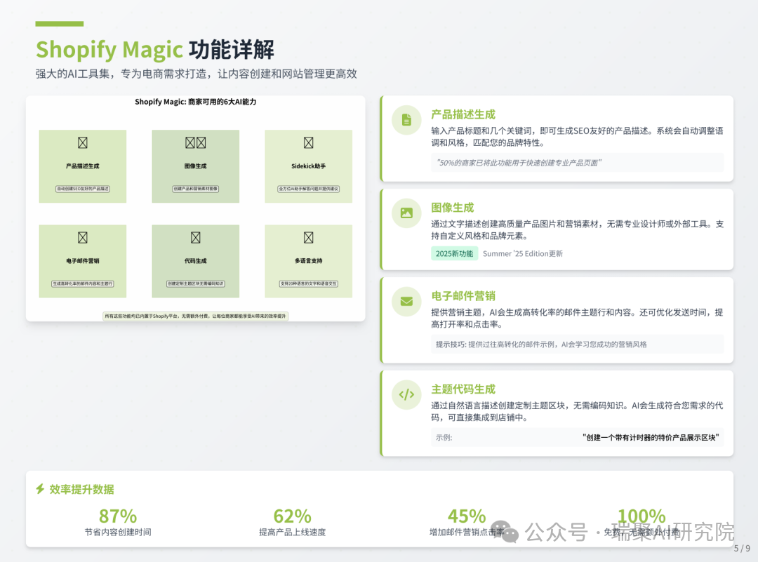Click the 主题代码生成 card heading

coord(463,389)
